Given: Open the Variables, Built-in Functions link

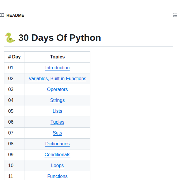Looking at the screenshot, I should [x=57, y=79].
